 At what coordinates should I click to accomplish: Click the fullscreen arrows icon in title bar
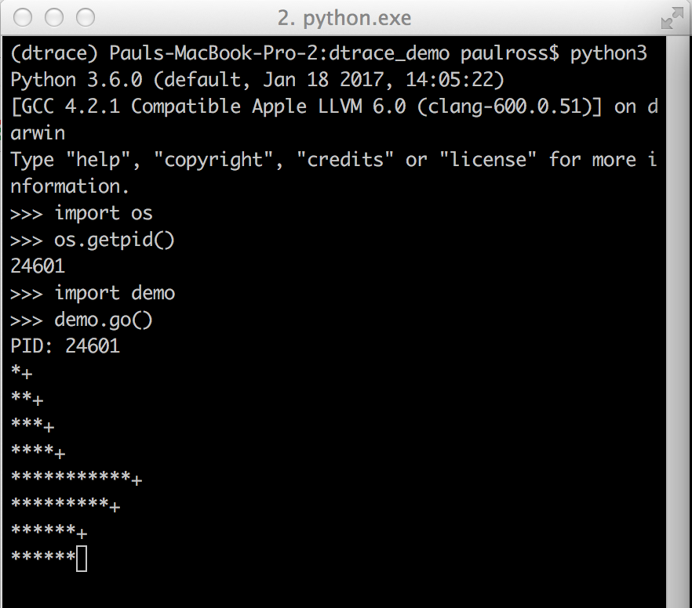tap(672, 19)
